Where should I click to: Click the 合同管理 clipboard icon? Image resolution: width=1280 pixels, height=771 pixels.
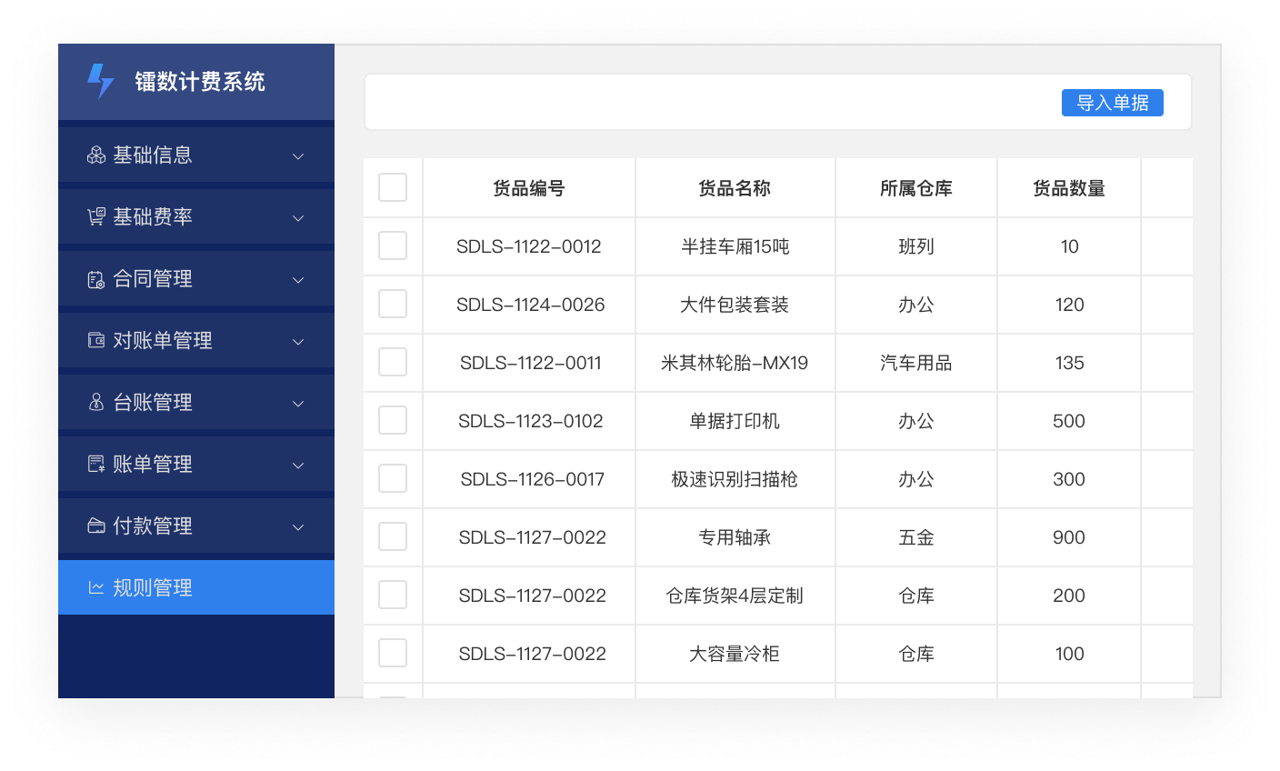coord(96,279)
